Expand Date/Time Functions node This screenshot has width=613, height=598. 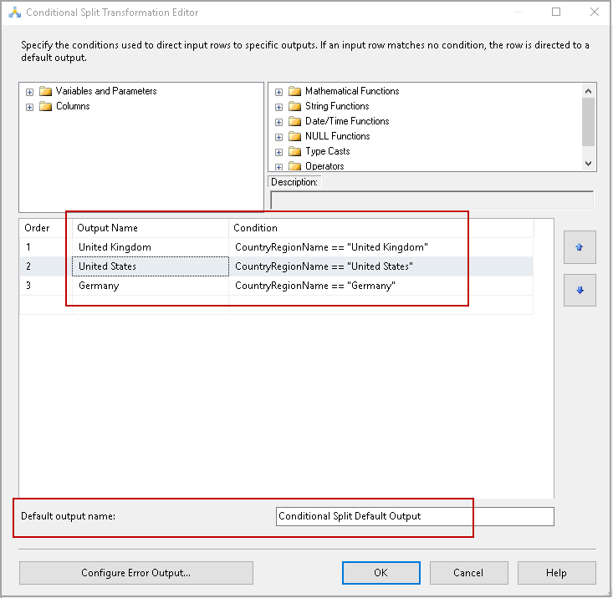(278, 122)
